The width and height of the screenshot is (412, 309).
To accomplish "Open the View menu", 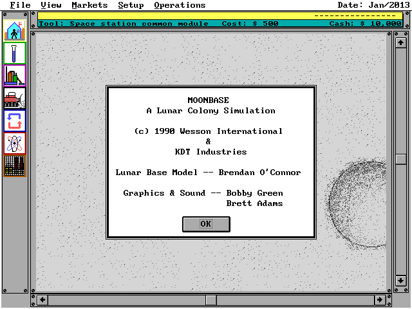I will 51,5.
